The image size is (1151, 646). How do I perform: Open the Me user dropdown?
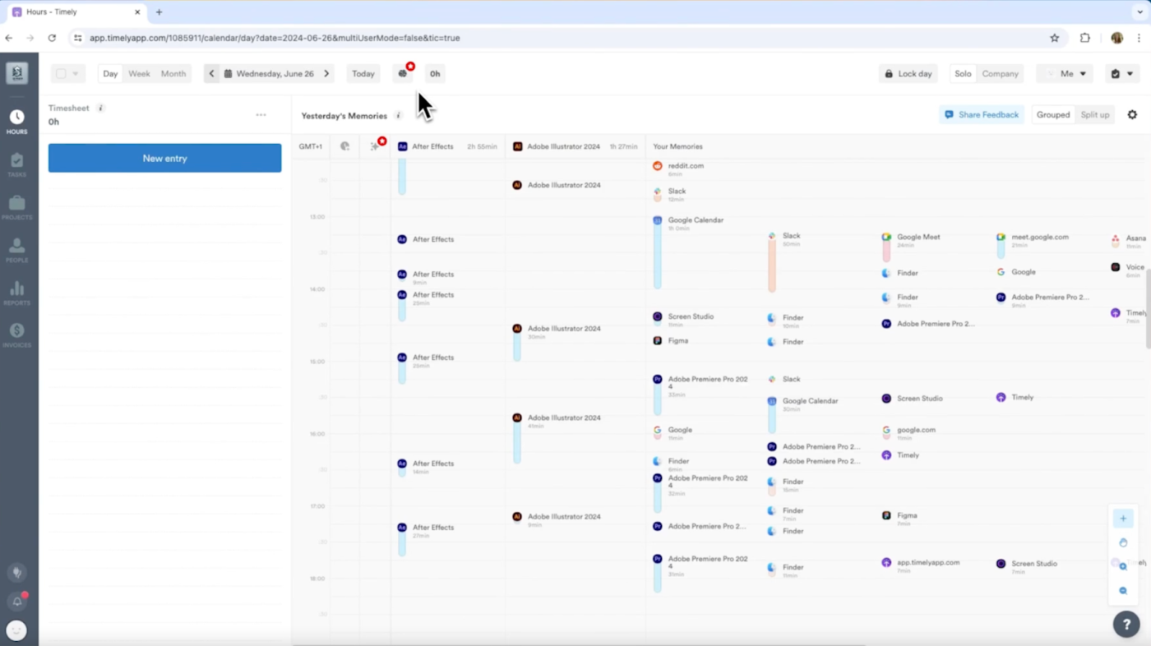[1065, 74]
